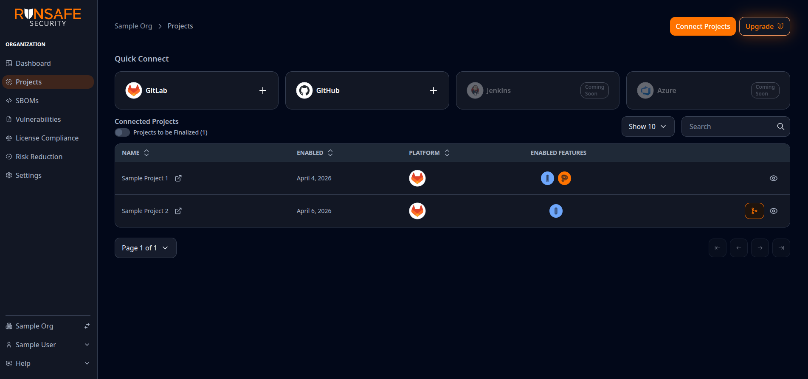Click the Enabled Features column header

[558, 153]
